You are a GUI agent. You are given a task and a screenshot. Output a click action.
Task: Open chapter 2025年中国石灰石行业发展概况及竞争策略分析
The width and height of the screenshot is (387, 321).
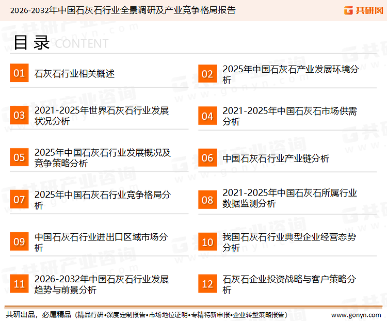[x=103, y=158]
